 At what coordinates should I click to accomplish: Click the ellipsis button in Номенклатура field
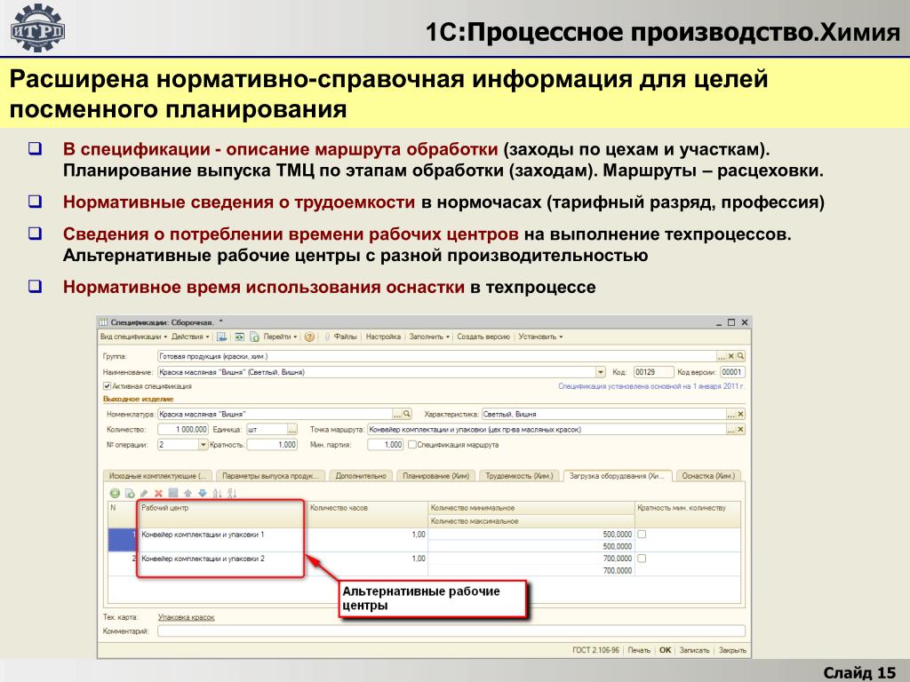397,414
